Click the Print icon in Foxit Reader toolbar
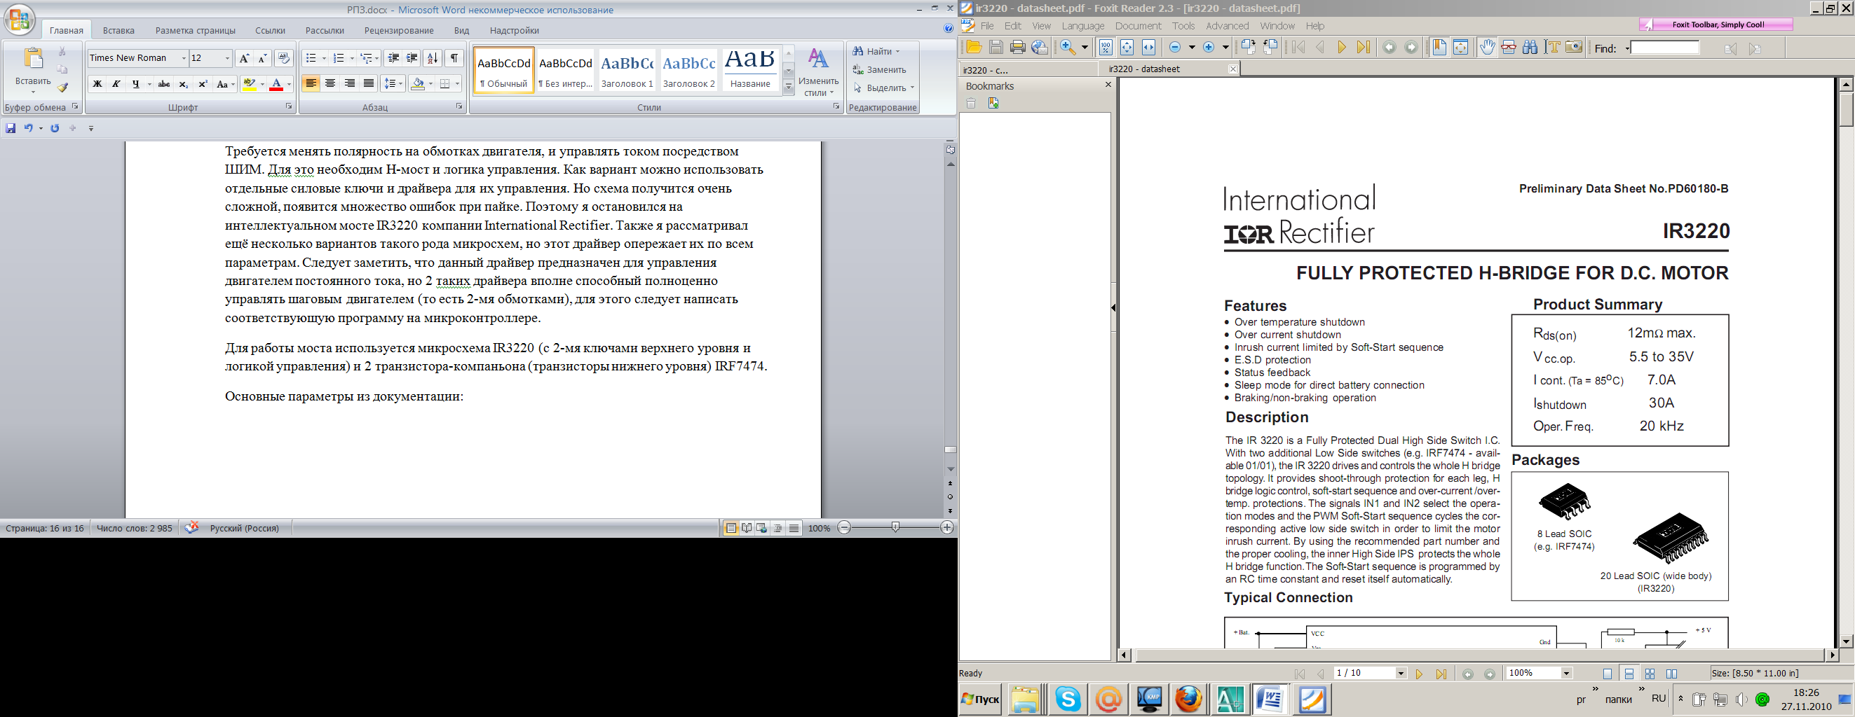Image resolution: width=1855 pixels, height=717 pixels. [1017, 48]
